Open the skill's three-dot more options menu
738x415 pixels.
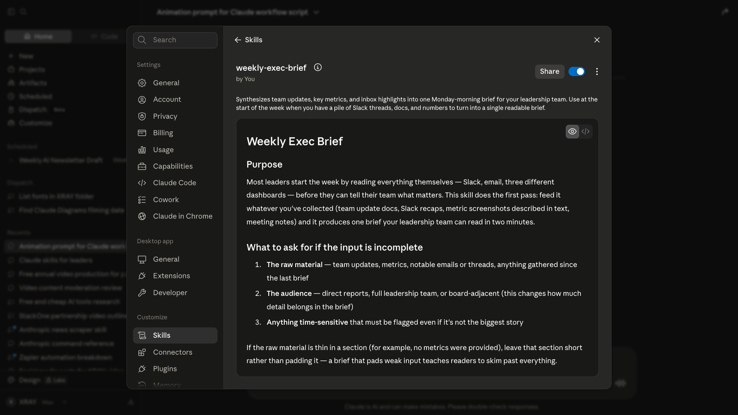pos(597,71)
